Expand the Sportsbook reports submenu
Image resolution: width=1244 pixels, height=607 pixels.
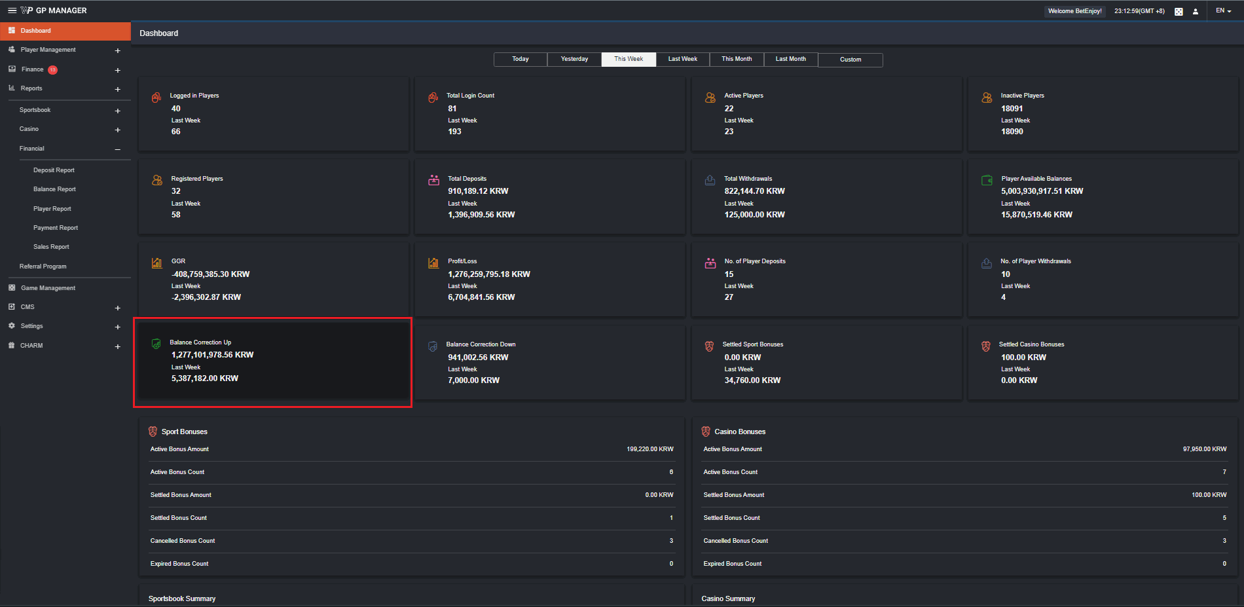(118, 111)
